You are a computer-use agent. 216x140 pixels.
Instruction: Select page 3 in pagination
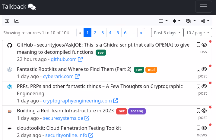click(x=103, y=33)
